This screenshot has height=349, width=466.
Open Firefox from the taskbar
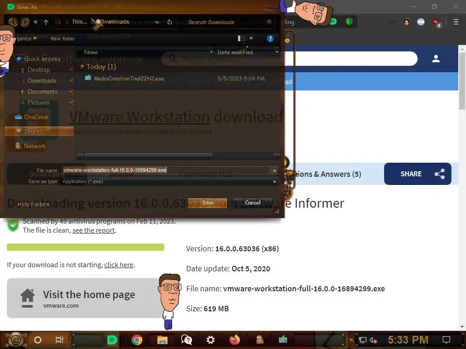[x=235, y=340]
